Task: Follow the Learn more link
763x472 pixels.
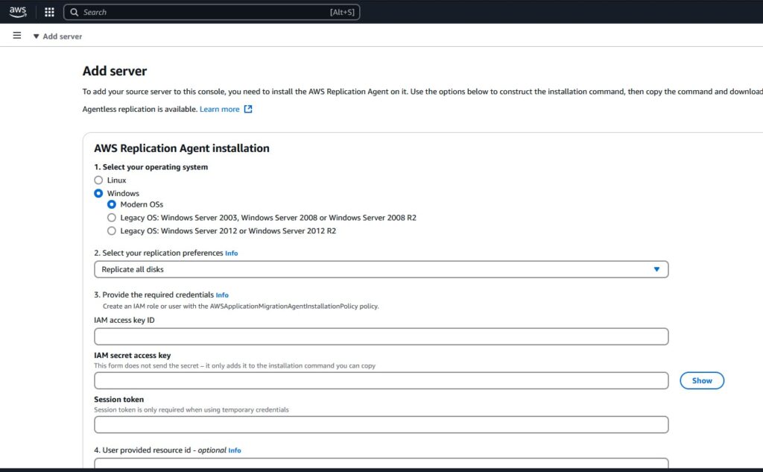Action: pyautogui.click(x=220, y=109)
